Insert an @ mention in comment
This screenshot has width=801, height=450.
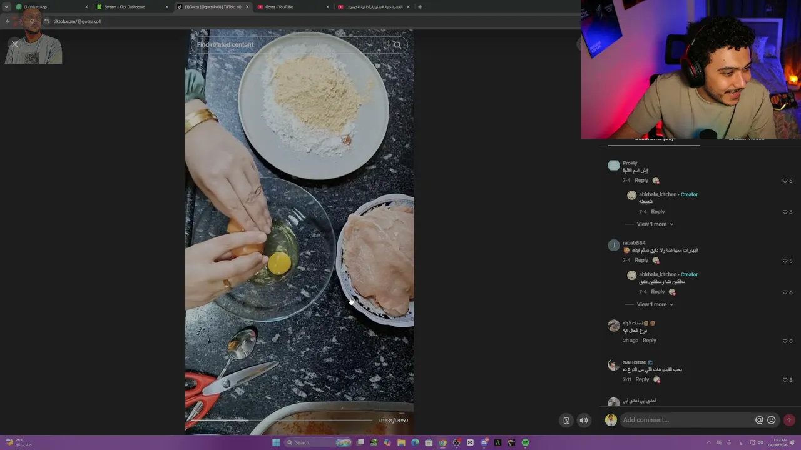(759, 421)
